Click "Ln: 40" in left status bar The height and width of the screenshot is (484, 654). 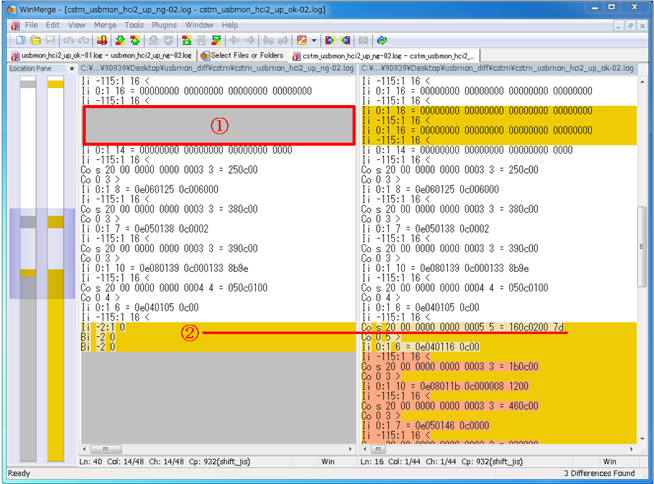tap(91, 462)
